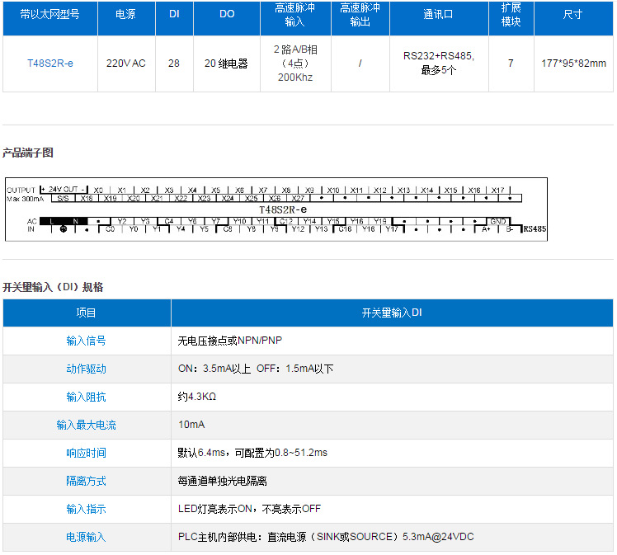This screenshot has width=617, height=555.
Task: Click the DI value 28 cell
Action: 174,63
